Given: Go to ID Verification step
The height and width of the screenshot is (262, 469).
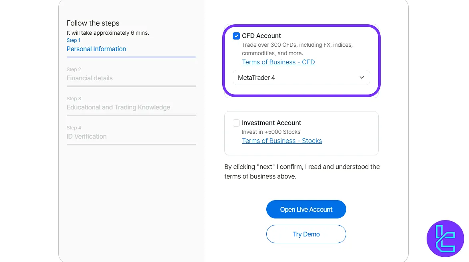Looking at the screenshot, I should pos(87,137).
